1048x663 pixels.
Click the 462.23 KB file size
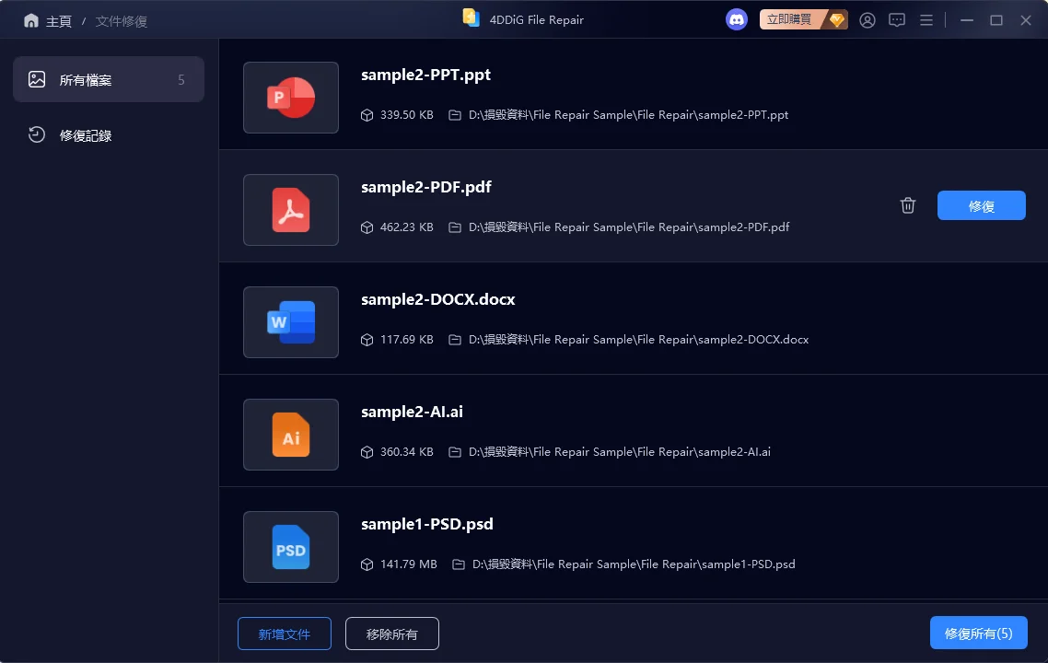[406, 227]
